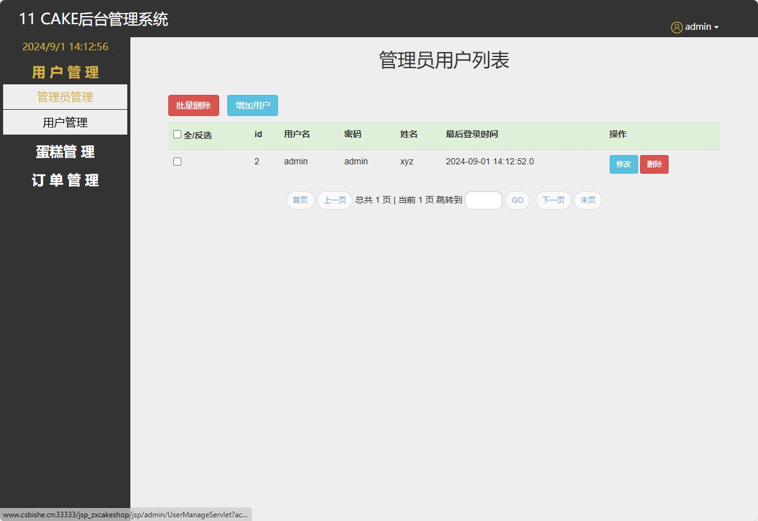Click the 批量删除 batch delete button
Image resolution: width=758 pixels, height=521 pixels.
(193, 105)
